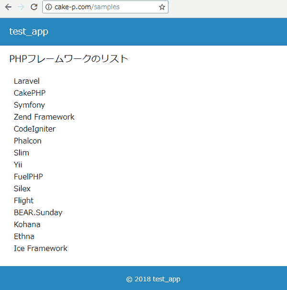Select Phalcon in the list
This screenshot has width=287, height=290.
[28, 141]
